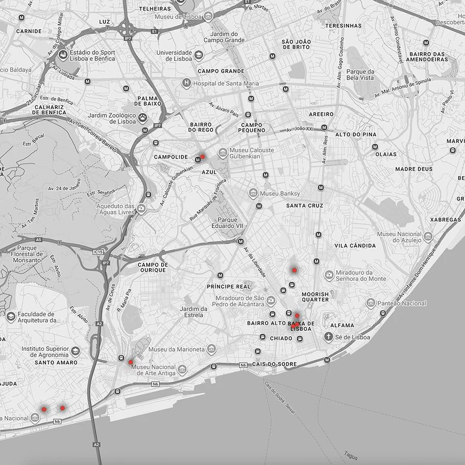Select the Miradouro da Senhora do Monte icon
Image resolution: width=465 pixels, height=465 pixels.
coord(329,275)
